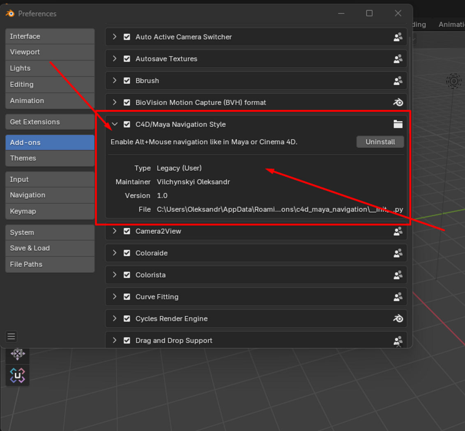Open the Themes preferences section
465x431 pixels.
pyautogui.click(x=50, y=158)
